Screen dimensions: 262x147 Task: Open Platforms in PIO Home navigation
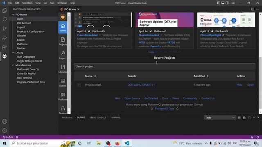click(63, 96)
